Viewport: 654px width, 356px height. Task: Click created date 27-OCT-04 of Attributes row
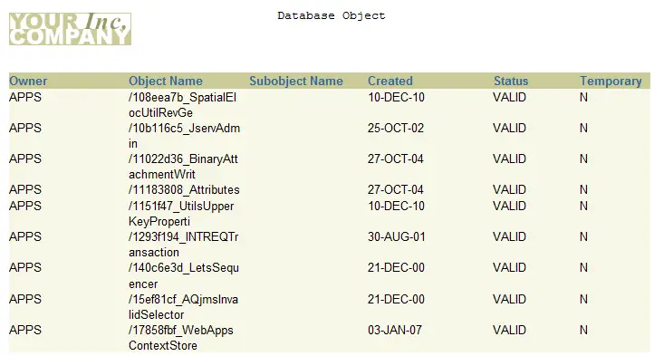(396, 190)
